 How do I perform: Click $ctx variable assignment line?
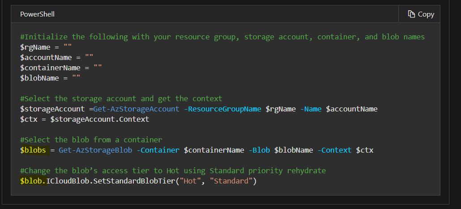(x=85, y=119)
